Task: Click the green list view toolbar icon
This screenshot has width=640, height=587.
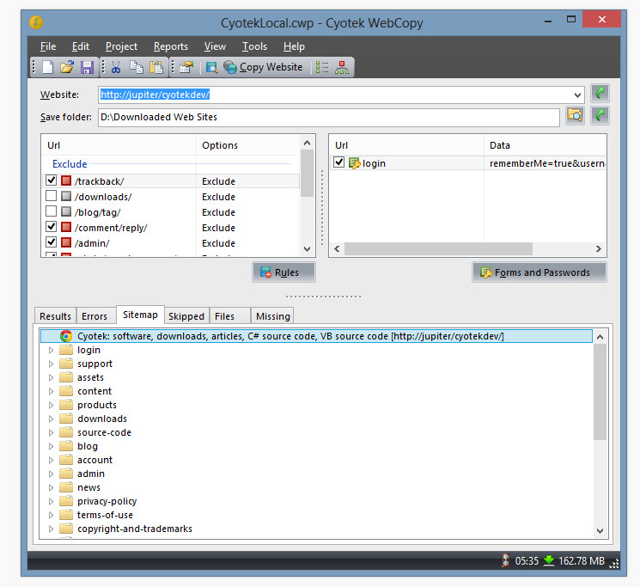Action: (x=322, y=67)
